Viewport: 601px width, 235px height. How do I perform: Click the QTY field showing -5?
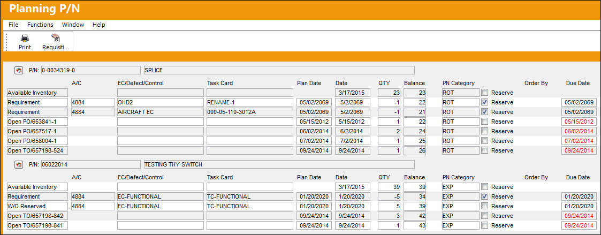click(x=390, y=196)
